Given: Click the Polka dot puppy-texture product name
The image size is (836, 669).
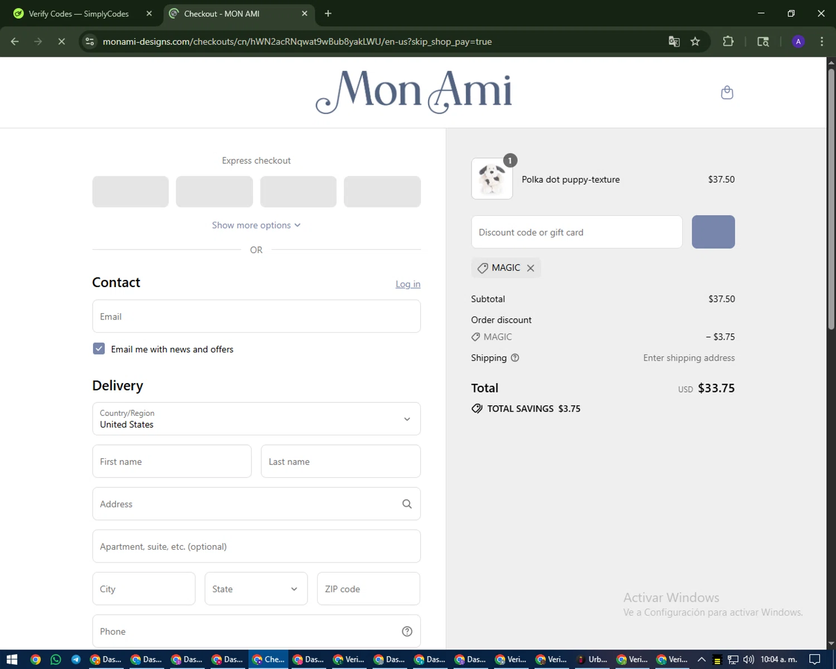Looking at the screenshot, I should [571, 180].
